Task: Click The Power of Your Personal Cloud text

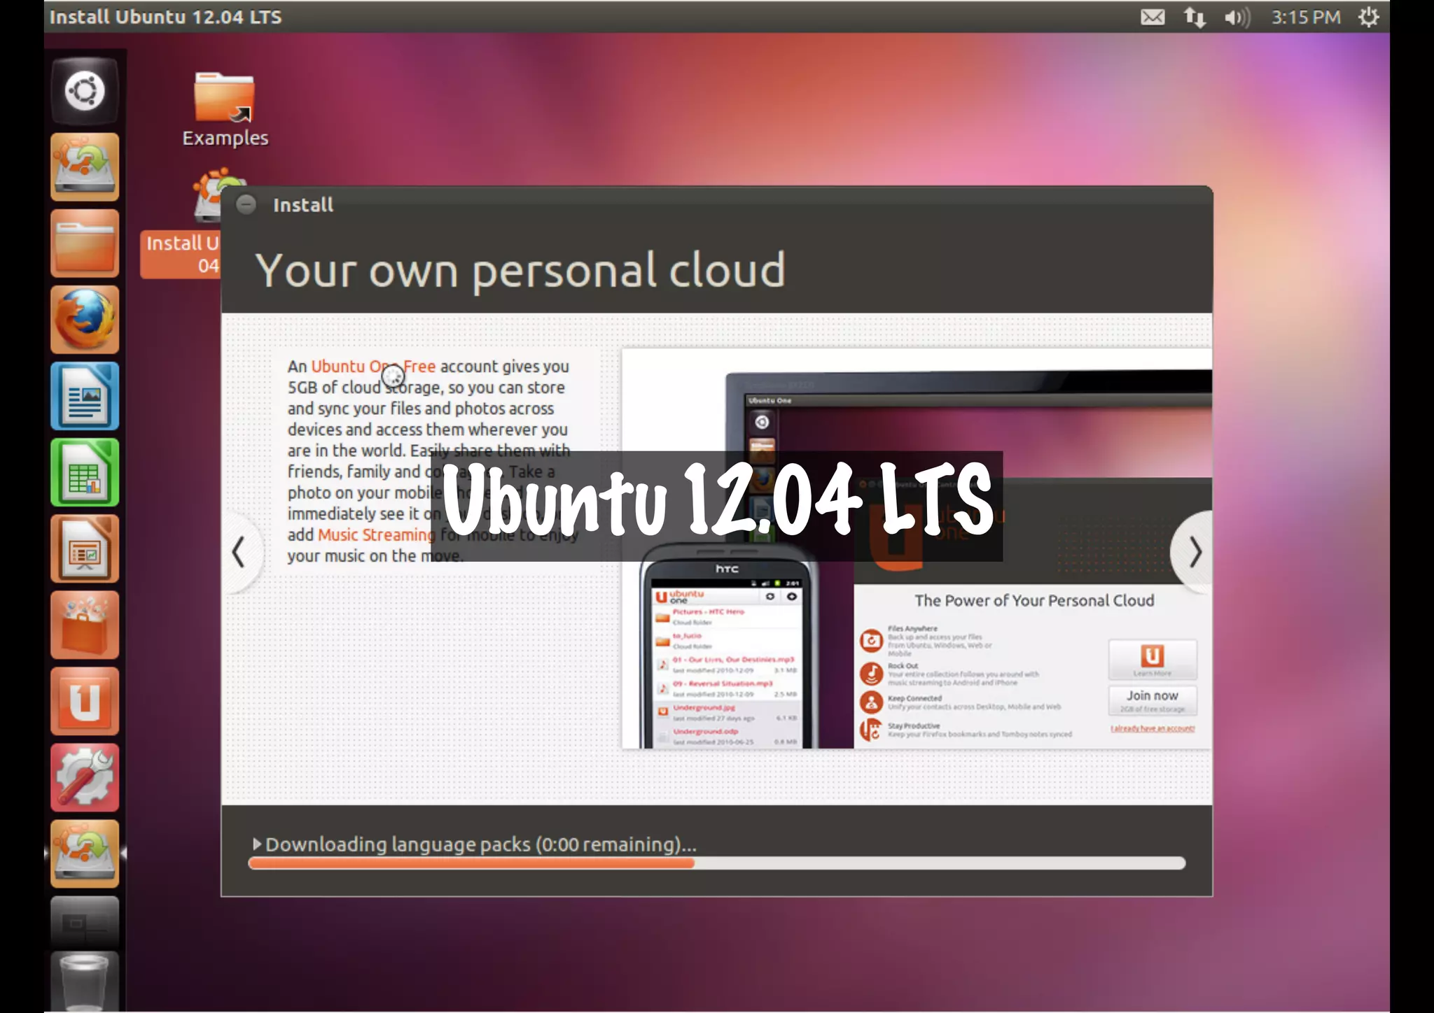Action: click(x=1034, y=600)
